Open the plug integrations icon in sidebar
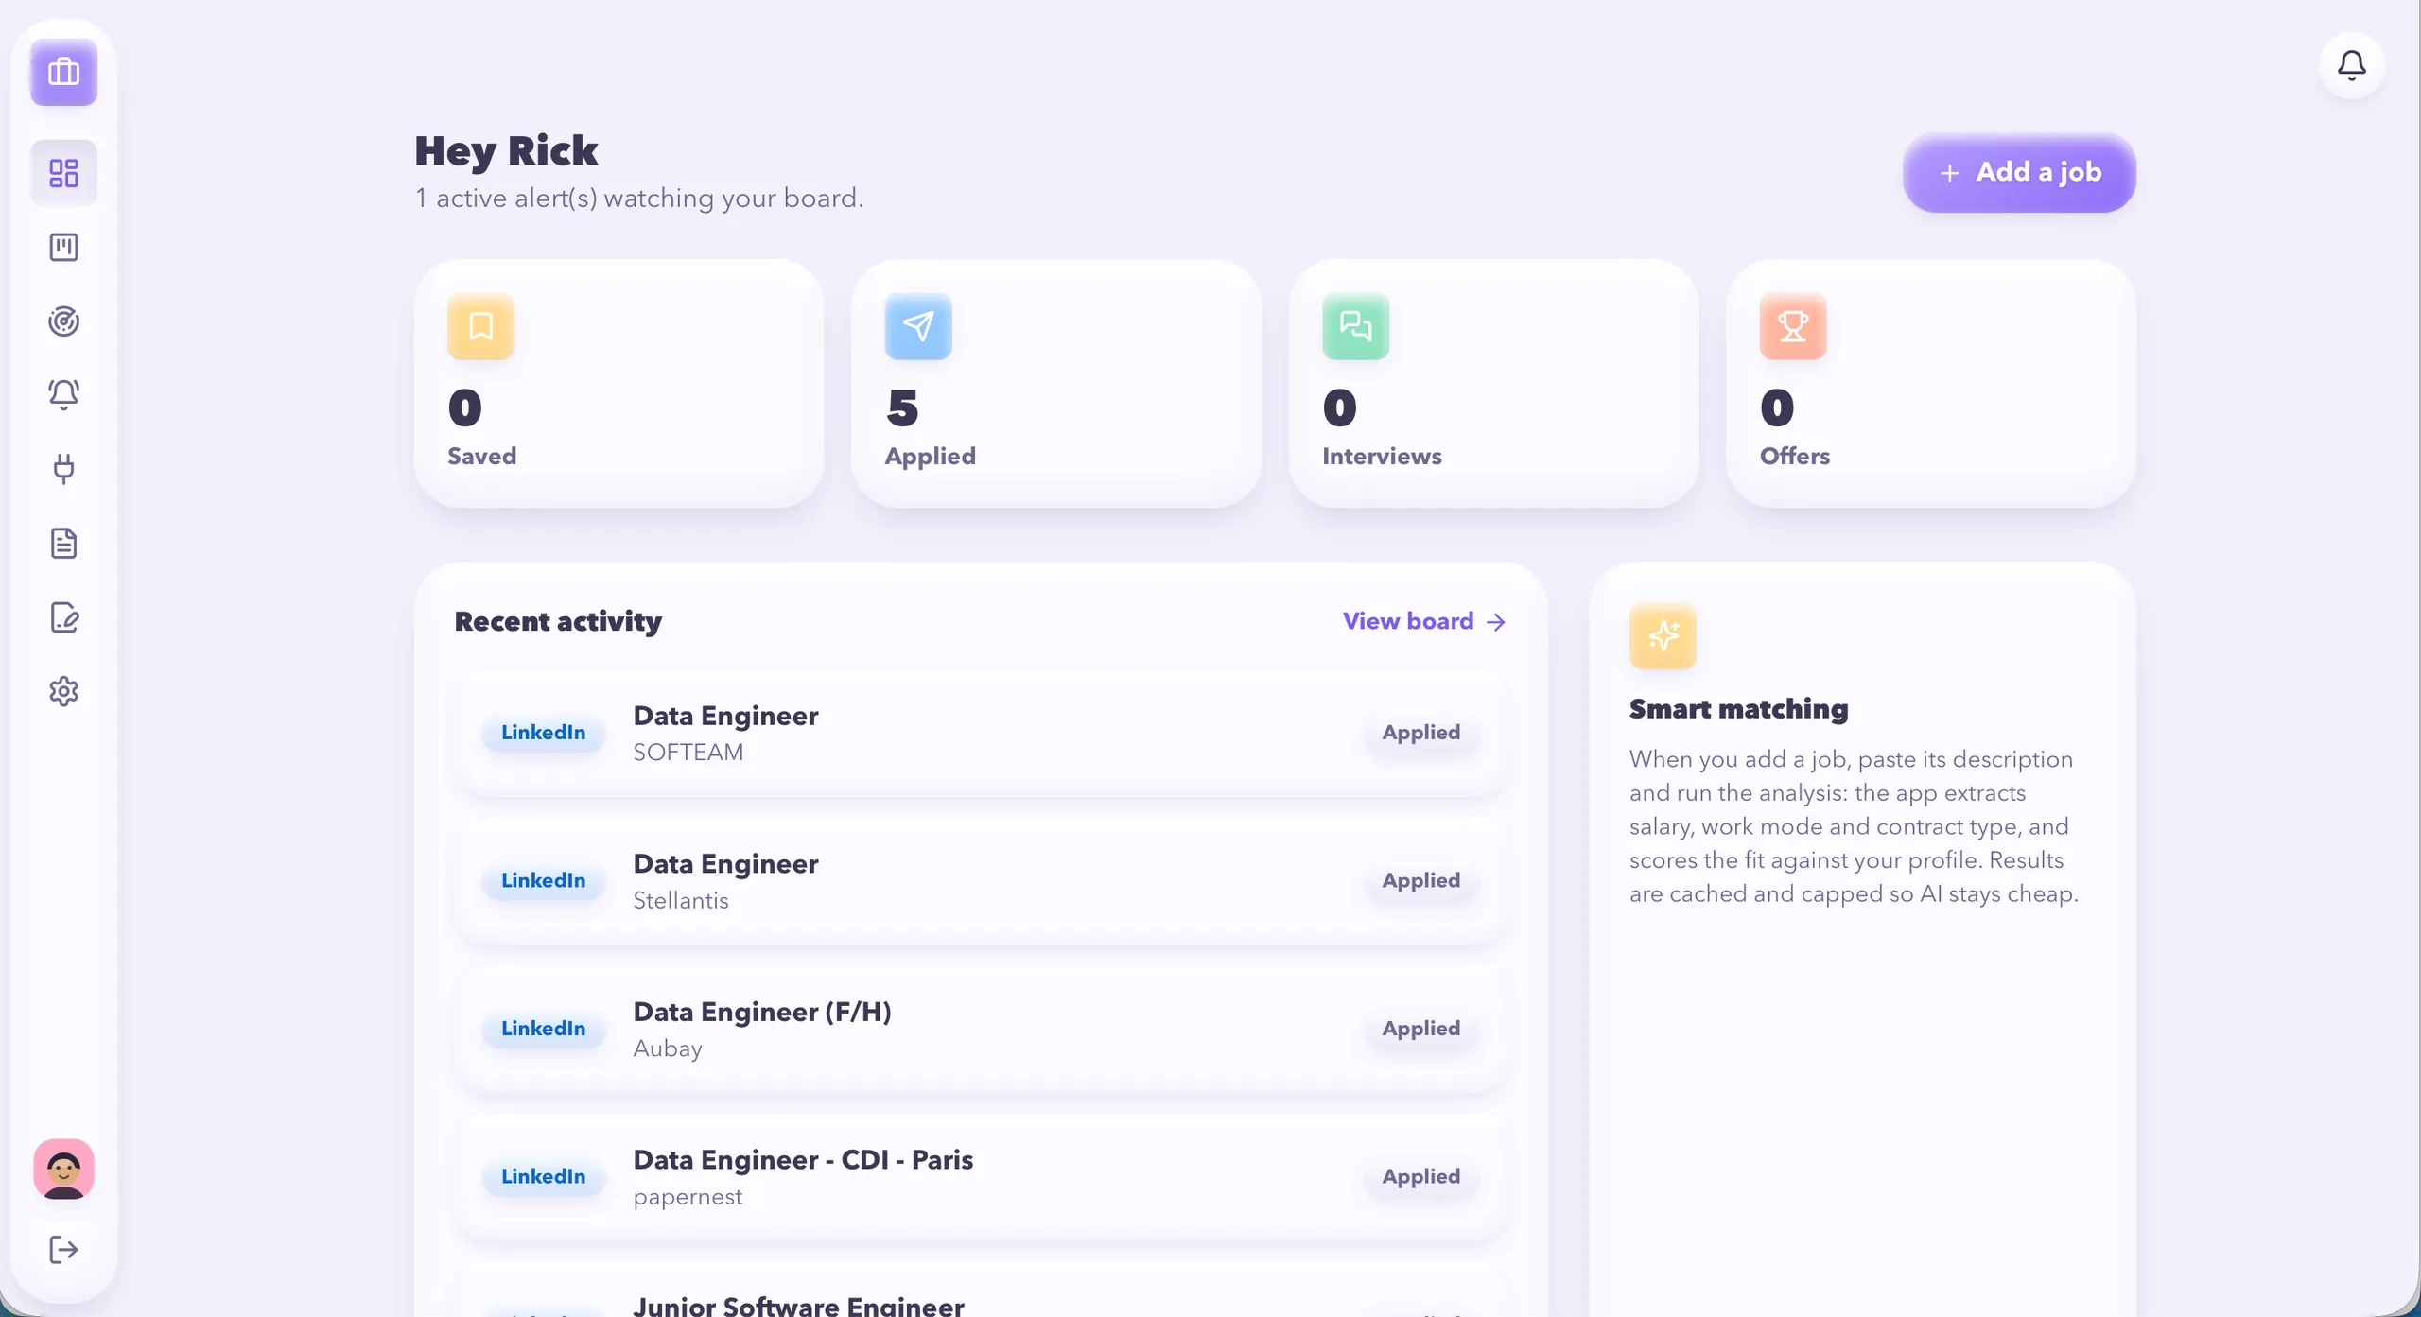 click(63, 468)
